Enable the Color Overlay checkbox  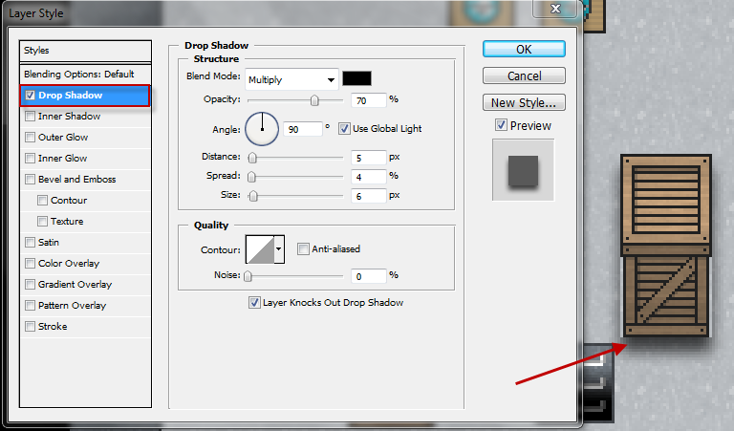coord(31,264)
